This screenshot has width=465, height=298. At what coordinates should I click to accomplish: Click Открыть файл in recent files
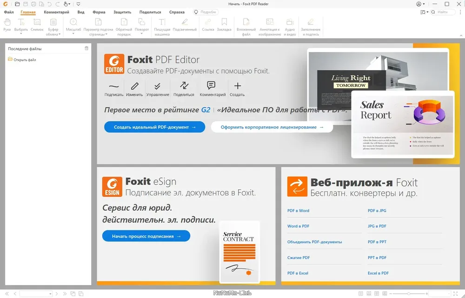22,59
